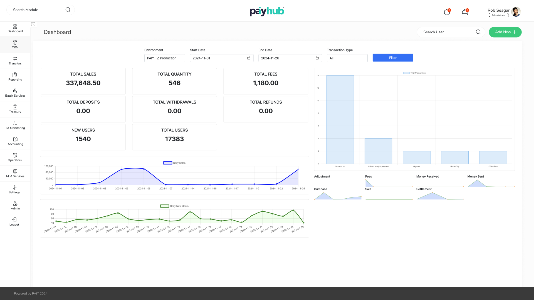Open the notifications bell with 3 alerts
This screenshot has width=534, height=300.
pyautogui.click(x=465, y=12)
